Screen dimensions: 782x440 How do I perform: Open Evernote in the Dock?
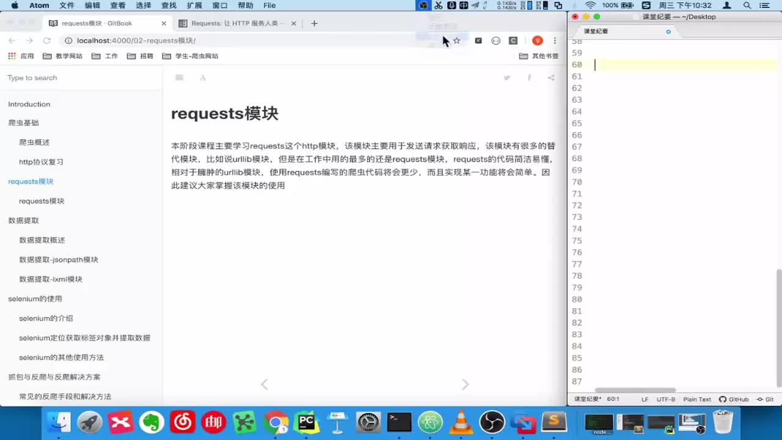pyautogui.click(x=152, y=422)
